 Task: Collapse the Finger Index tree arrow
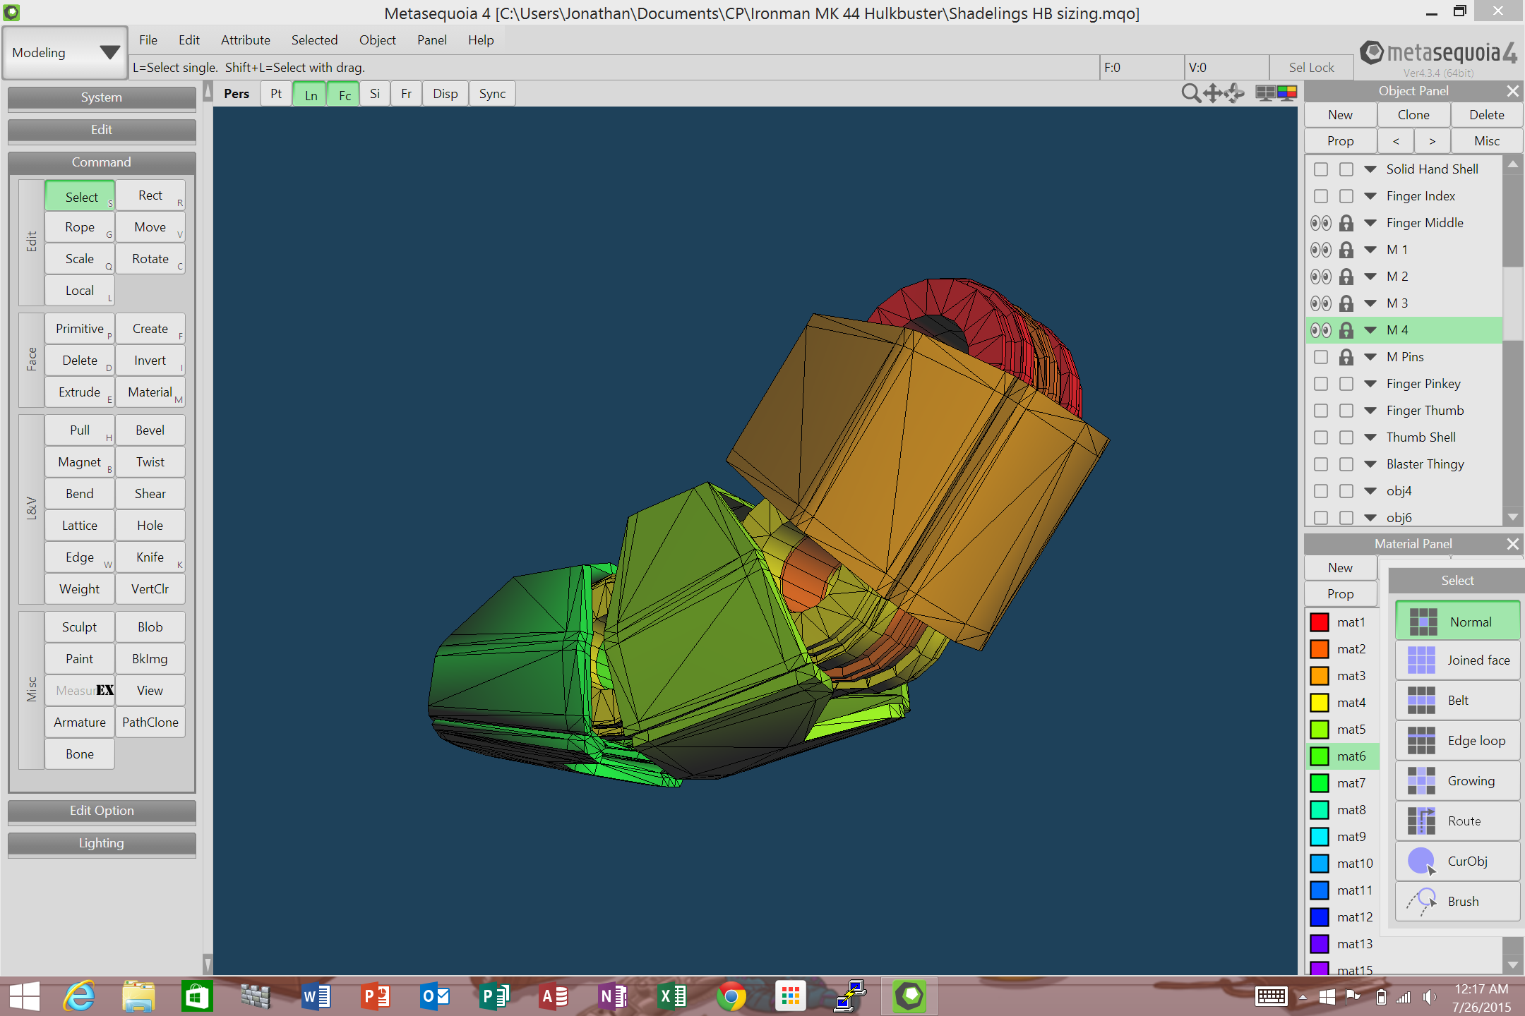click(x=1370, y=196)
